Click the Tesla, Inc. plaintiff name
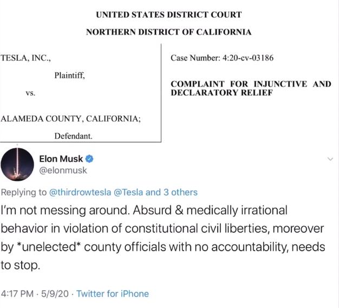339x308 pixels. (x=25, y=58)
